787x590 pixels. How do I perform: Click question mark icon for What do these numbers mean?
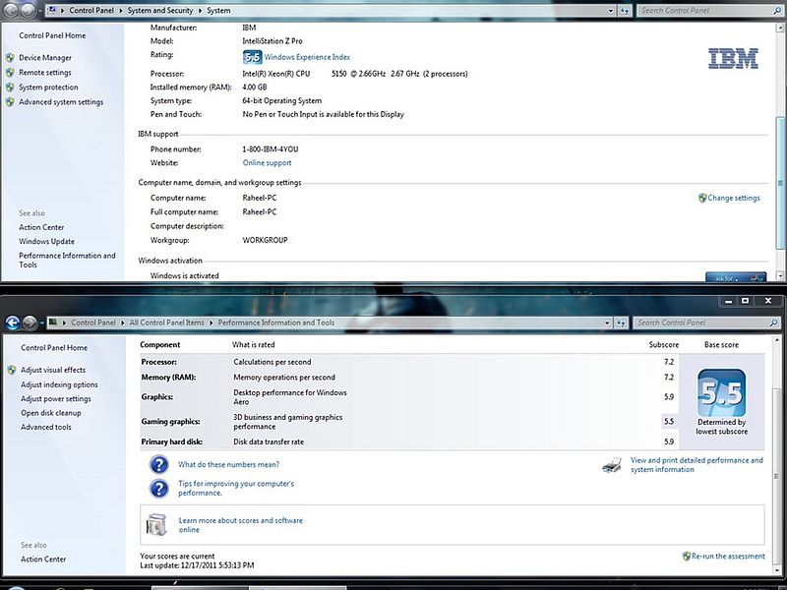click(159, 464)
